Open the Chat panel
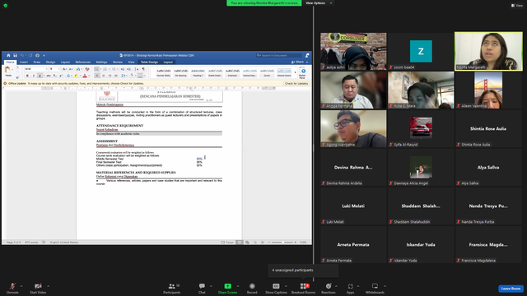This screenshot has height=296, width=527. click(202, 288)
